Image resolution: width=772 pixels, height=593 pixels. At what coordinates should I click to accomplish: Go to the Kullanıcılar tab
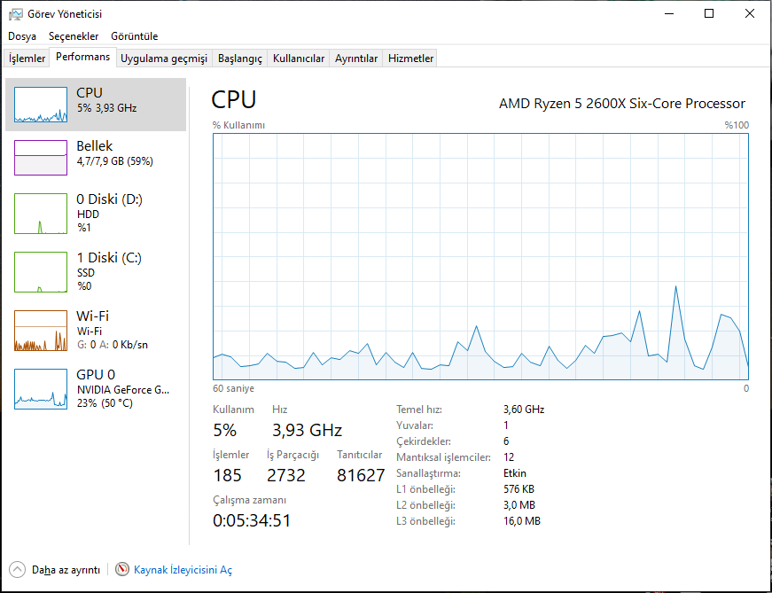tap(299, 59)
